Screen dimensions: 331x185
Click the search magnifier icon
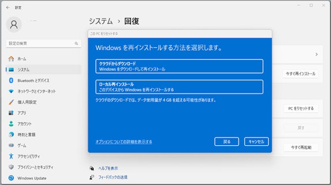click(x=76, y=43)
